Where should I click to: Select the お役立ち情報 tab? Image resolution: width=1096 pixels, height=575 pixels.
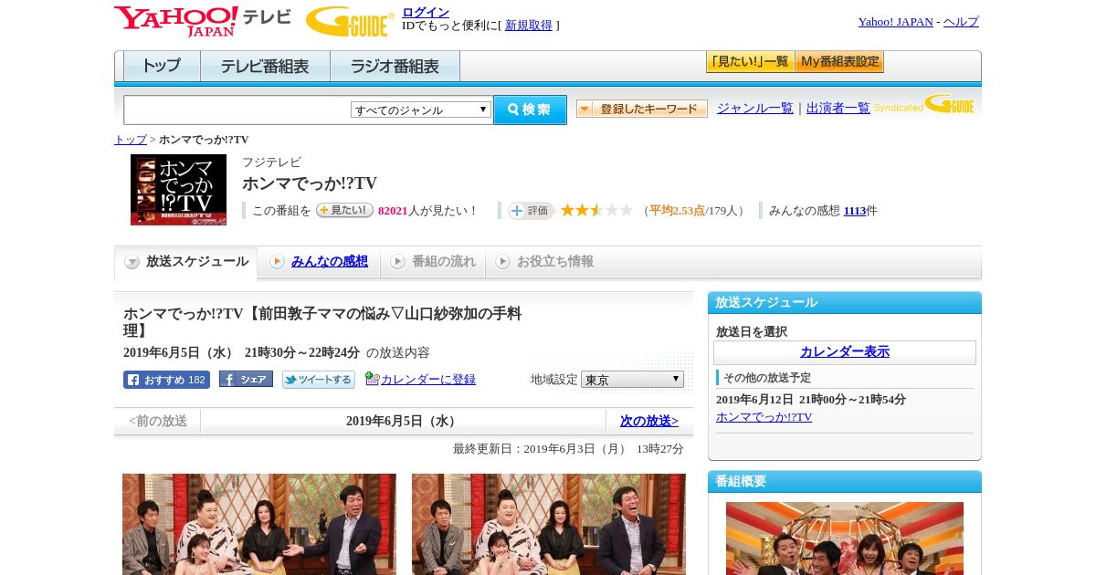(544, 262)
